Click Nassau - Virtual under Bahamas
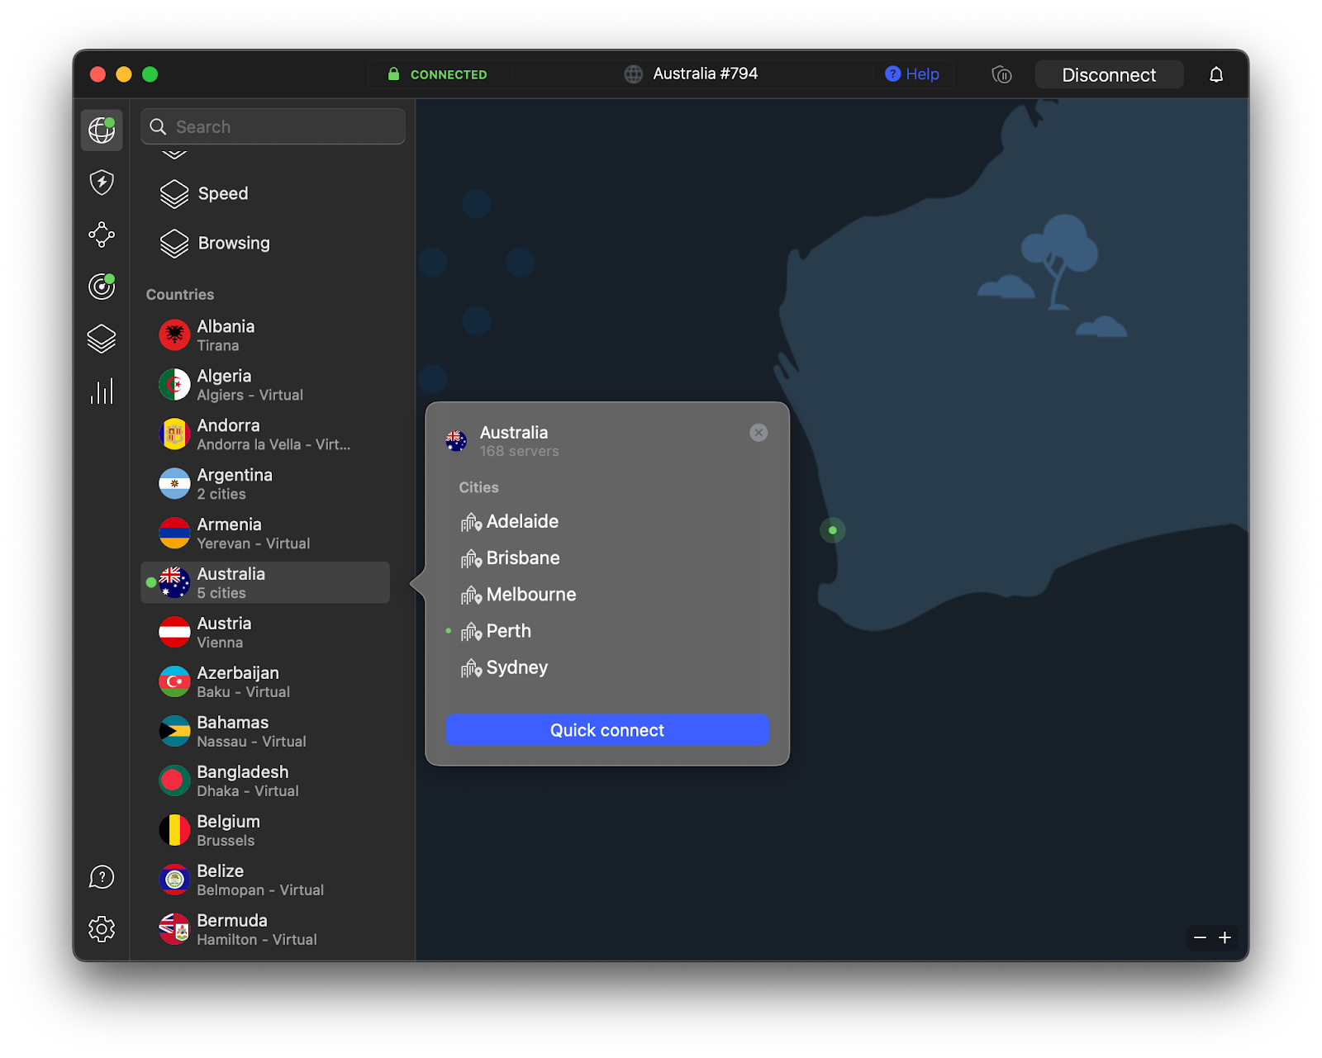Viewport: 1322px width, 1058px height. point(251,742)
